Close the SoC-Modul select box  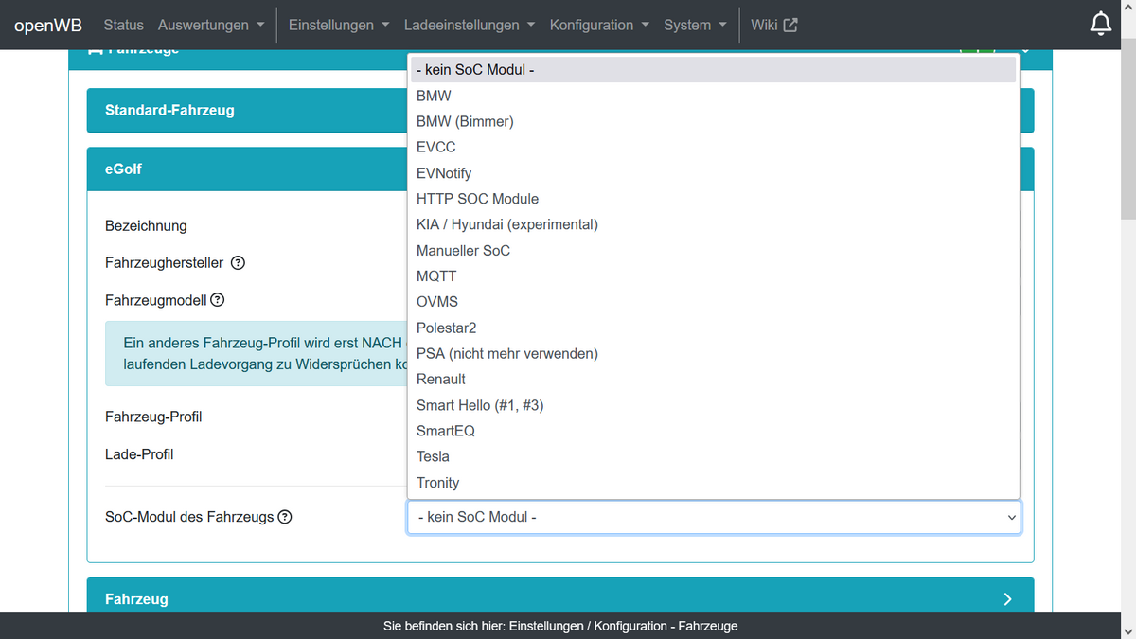(x=714, y=517)
